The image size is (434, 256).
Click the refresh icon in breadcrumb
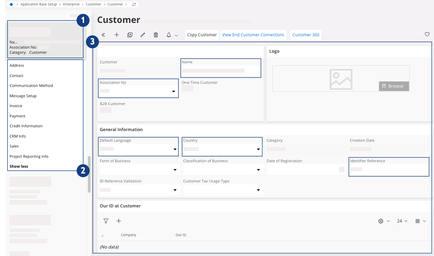tap(134, 4)
